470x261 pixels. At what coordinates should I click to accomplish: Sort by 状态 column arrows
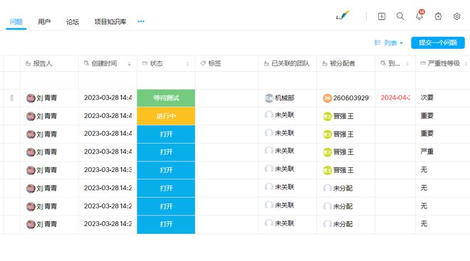(x=187, y=64)
